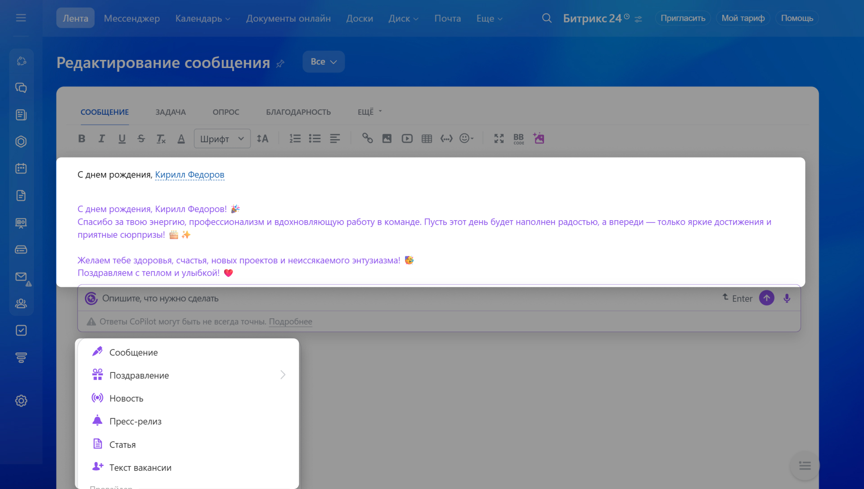This screenshot has width=864, height=489.
Task: Open the text color picker
Action: point(181,139)
